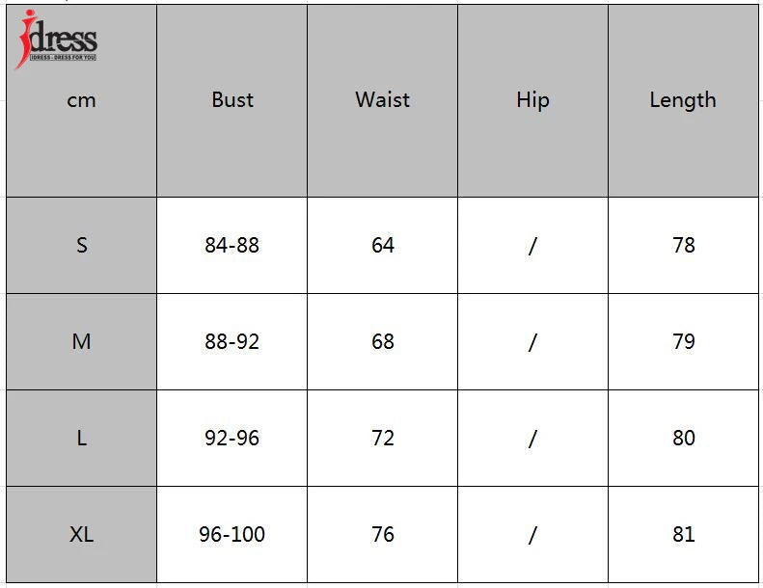Click the iDress logo icon

56,40
